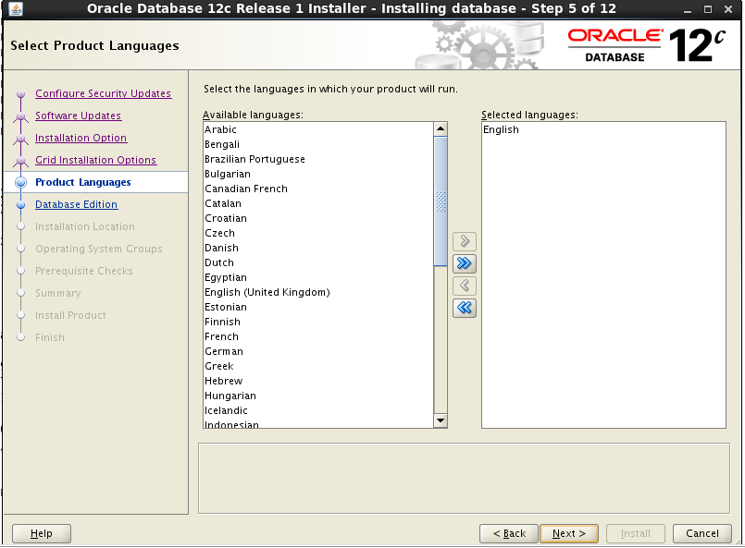The image size is (745, 548).
Task: Click the single right-arrow to add a language
Action: pyautogui.click(x=464, y=240)
